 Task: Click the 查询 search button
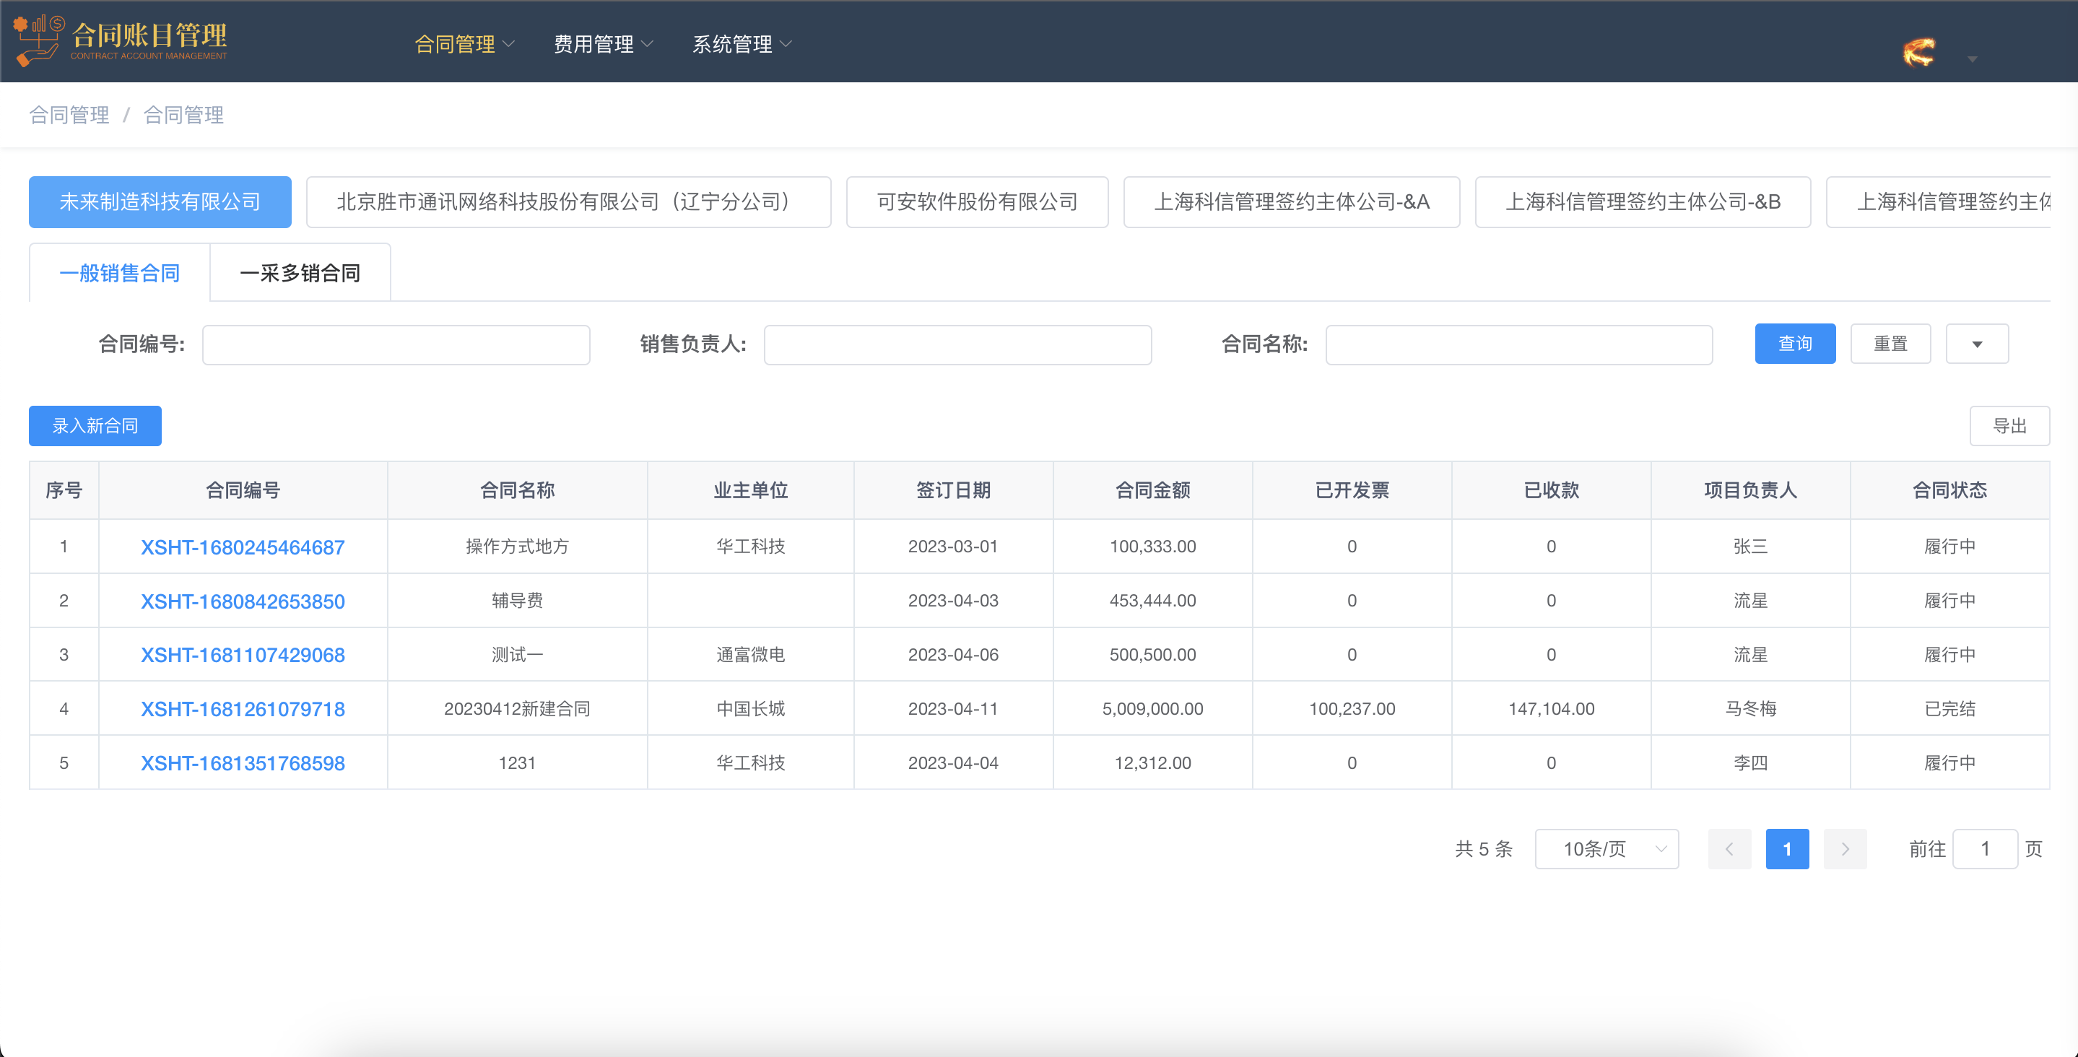(1795, 344)
